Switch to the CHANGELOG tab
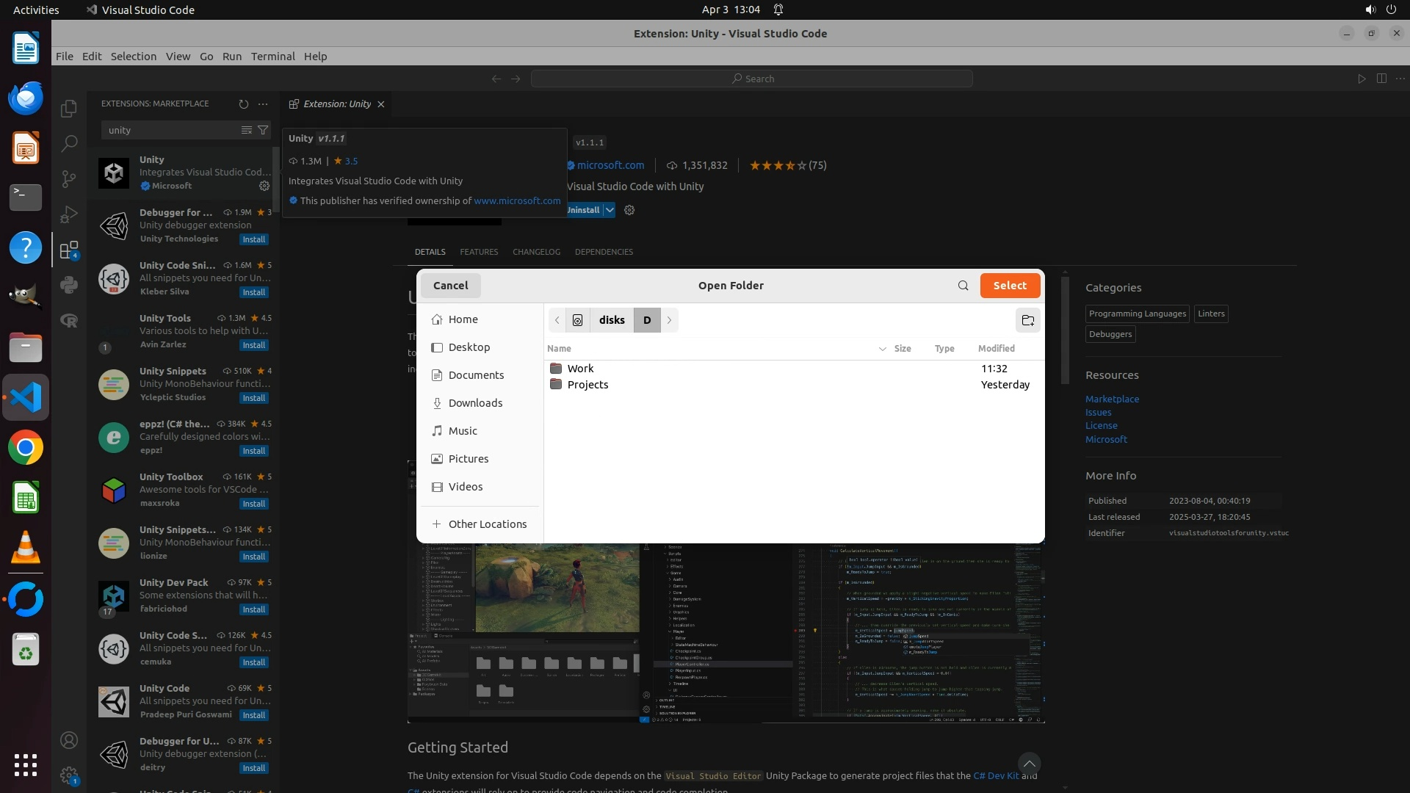The width and height of the screenshot is (1410, 793). [x=536, y=252]
